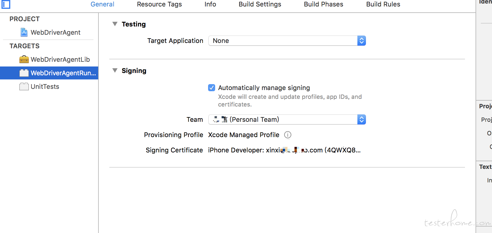This screenshot has height=233, width=492.
Task: Click the TARGETS section header
Action: click(x=24, y=46)
